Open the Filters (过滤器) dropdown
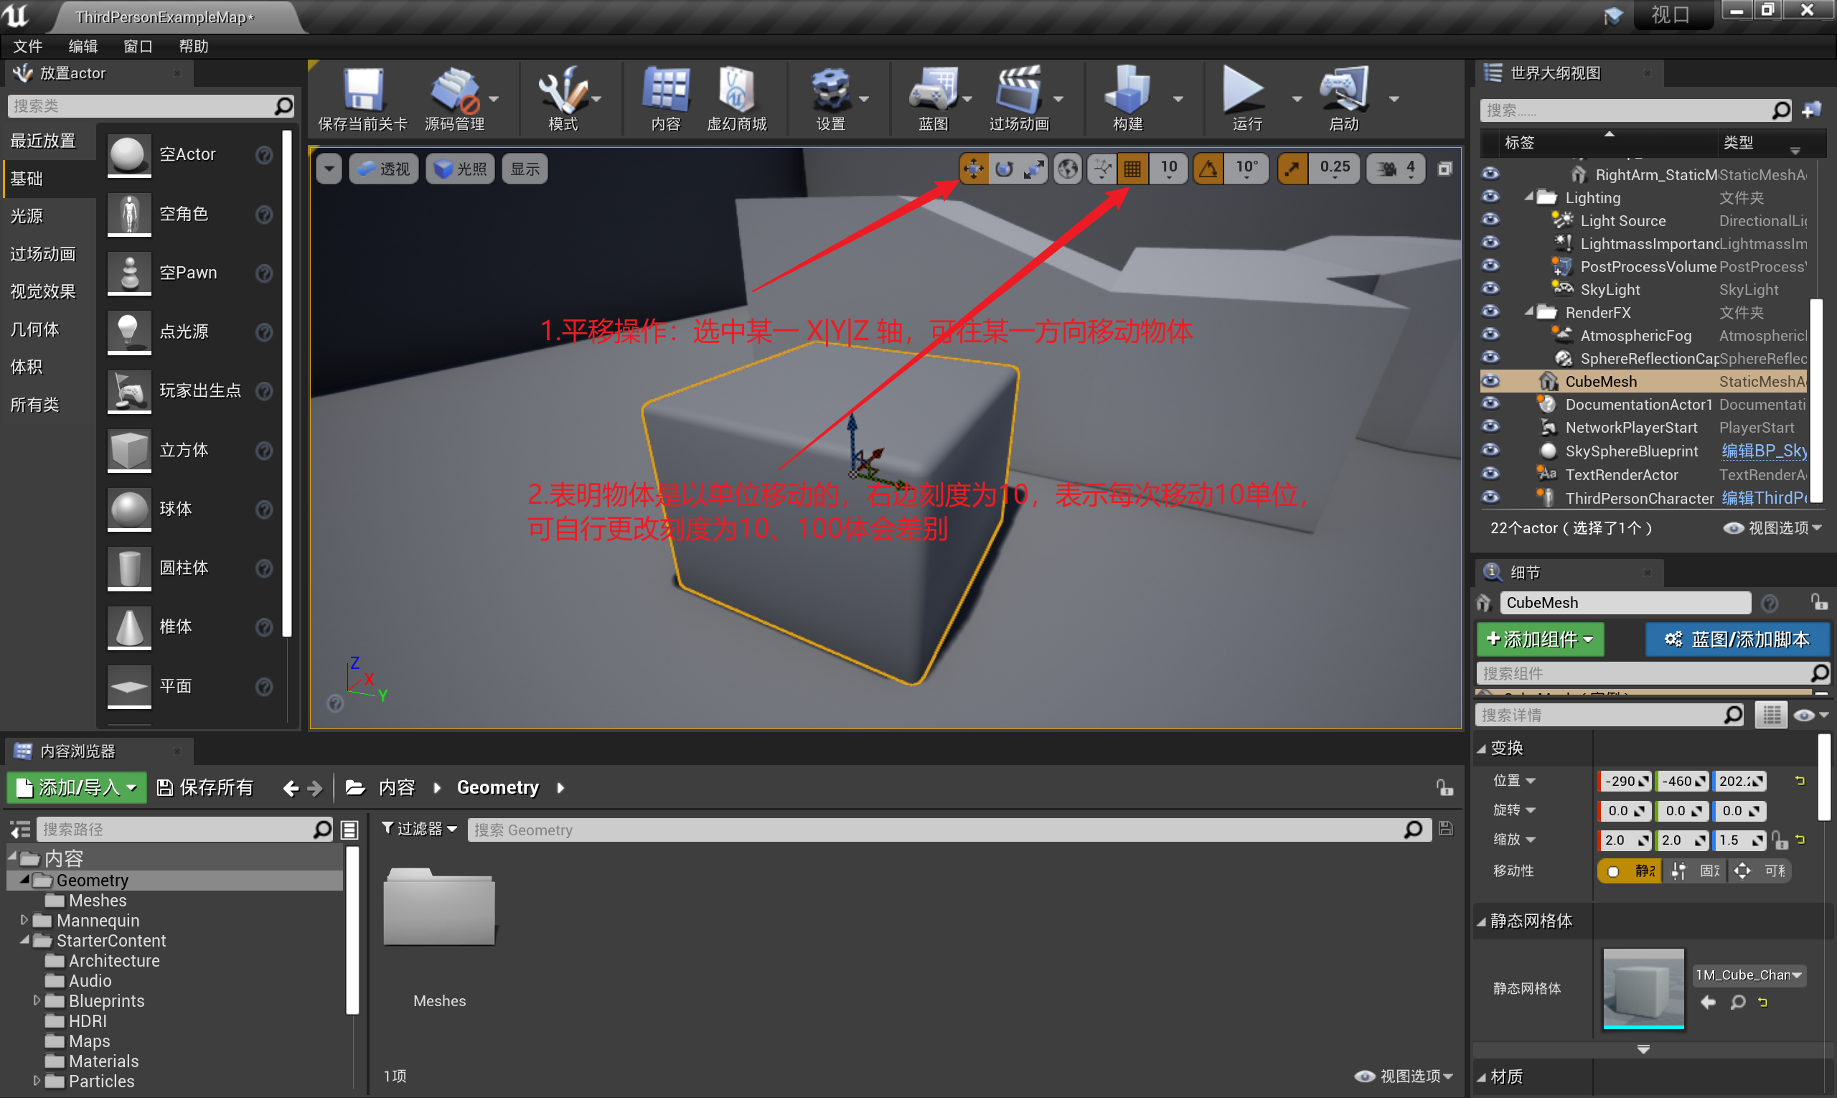The width and height of the screenshot is (1837, 1098). click(420, 830)
